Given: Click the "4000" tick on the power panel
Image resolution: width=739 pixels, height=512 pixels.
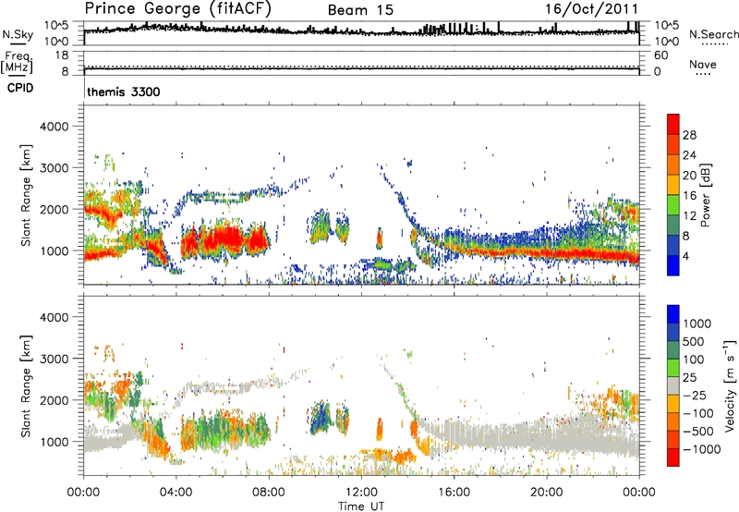Looking at the screenshot, I should point(55,127).
